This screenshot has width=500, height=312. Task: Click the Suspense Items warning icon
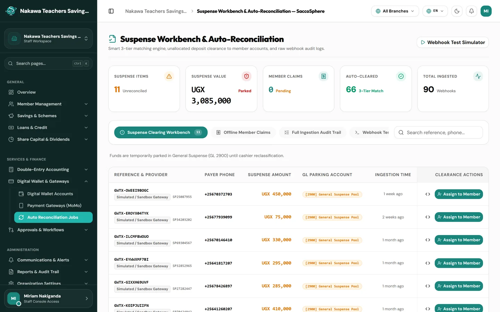pos(169,76)
